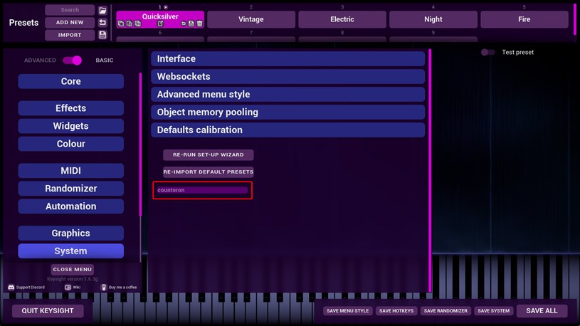Open the Automation settings category

click(x=71, y=206)
